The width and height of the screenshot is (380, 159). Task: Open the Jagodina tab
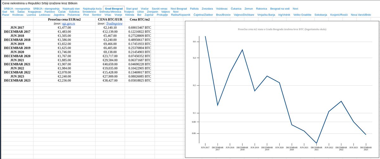pyautogui.click(x=59, y=15)
